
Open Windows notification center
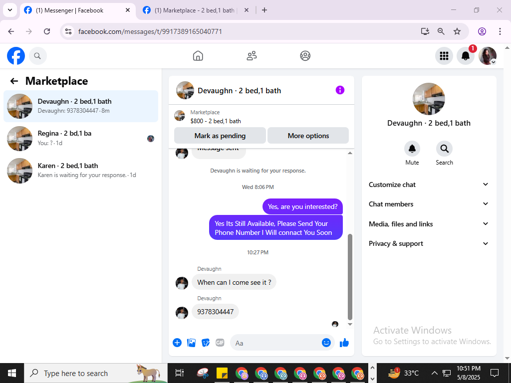(495, 373)
